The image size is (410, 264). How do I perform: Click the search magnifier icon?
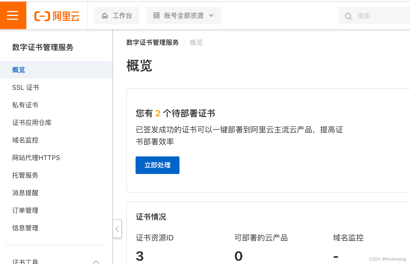(348, 16)
